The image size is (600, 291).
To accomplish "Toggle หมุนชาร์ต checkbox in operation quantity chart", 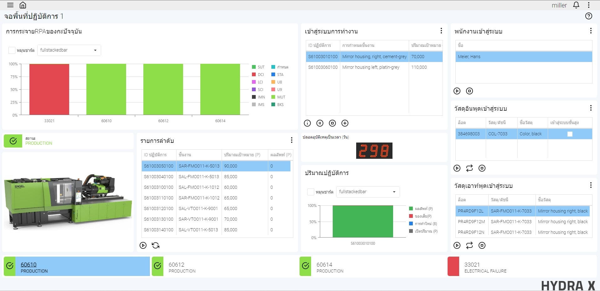I will pyautogui.click(x=311, y=192).
